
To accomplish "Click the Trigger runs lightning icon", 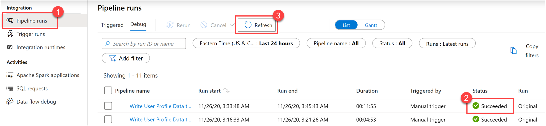I will tap(10, 34).
